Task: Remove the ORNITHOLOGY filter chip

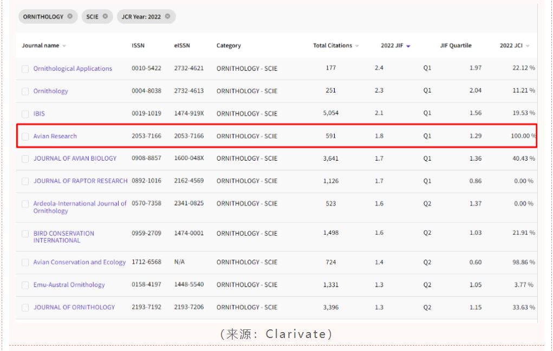Action: 70,17
